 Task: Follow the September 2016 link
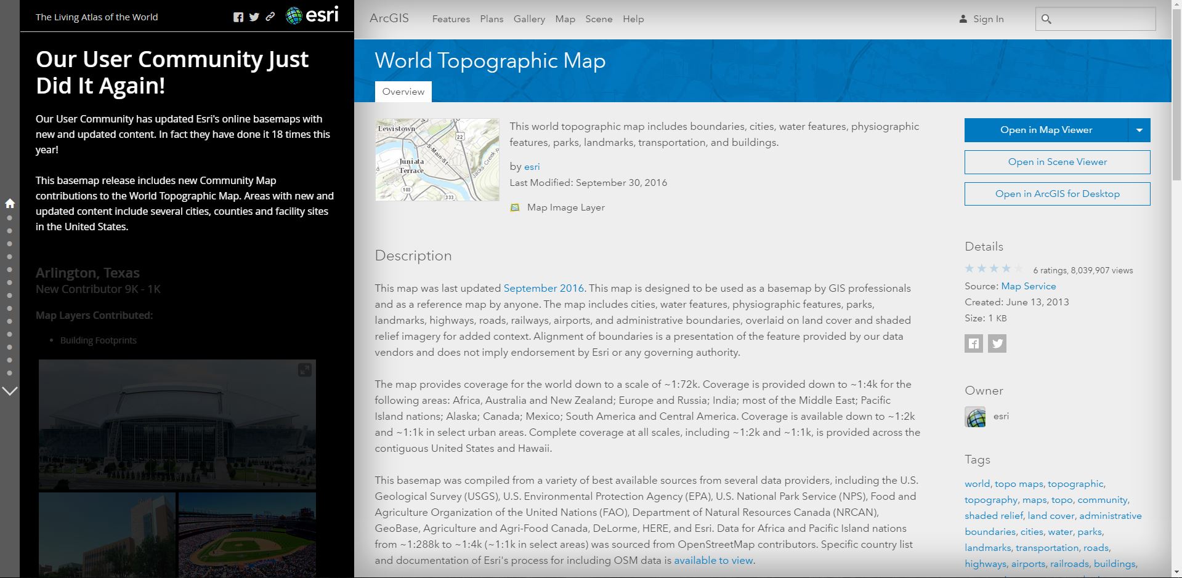pos(543,288)
